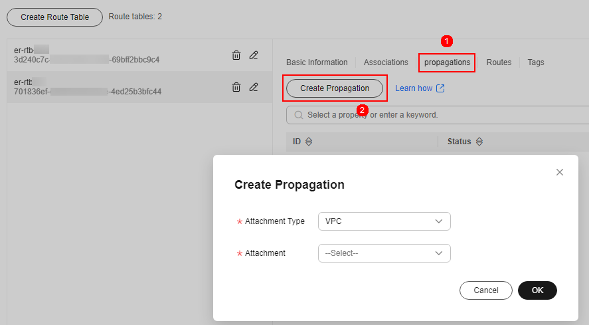
Task: Switch to the Basic Information tab
Action: (x=317, y=62)
